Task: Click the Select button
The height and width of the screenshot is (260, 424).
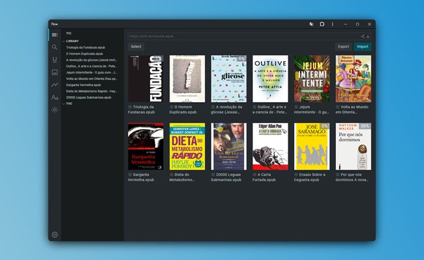Action: point(136,47)
